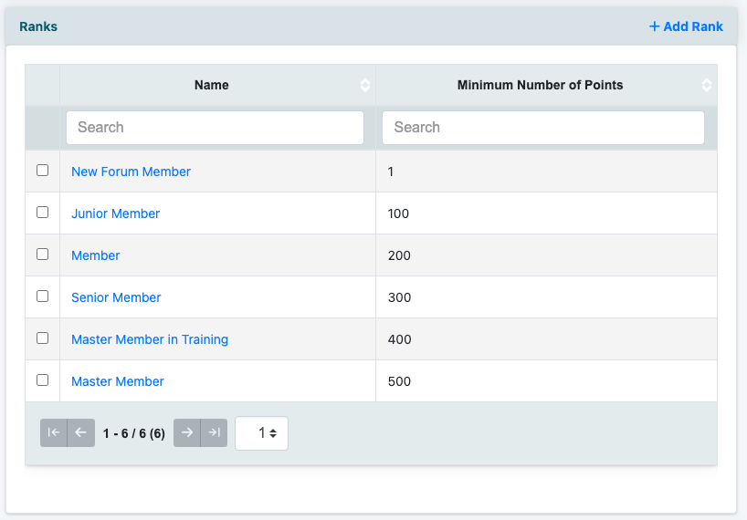This screenshot has height=520, width=747.
Task: Open the Member rank link
Action: (x=96, y=255)
